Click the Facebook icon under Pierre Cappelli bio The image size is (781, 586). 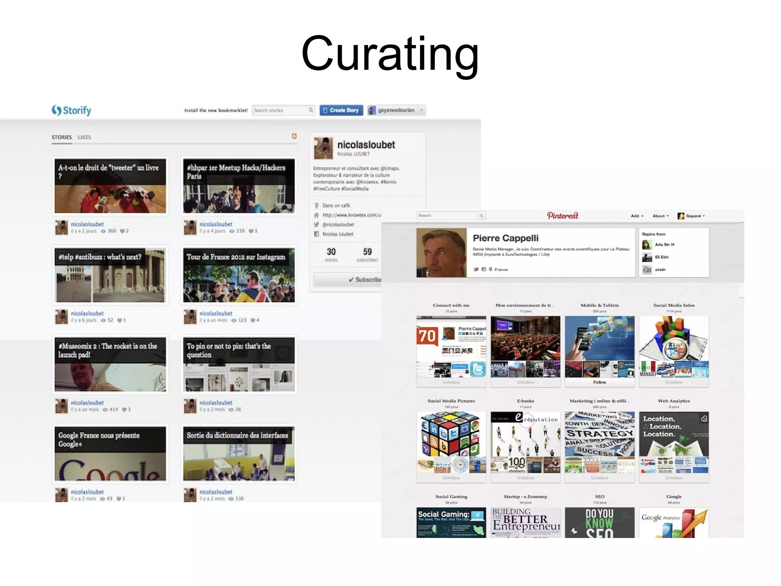point(484,269)
